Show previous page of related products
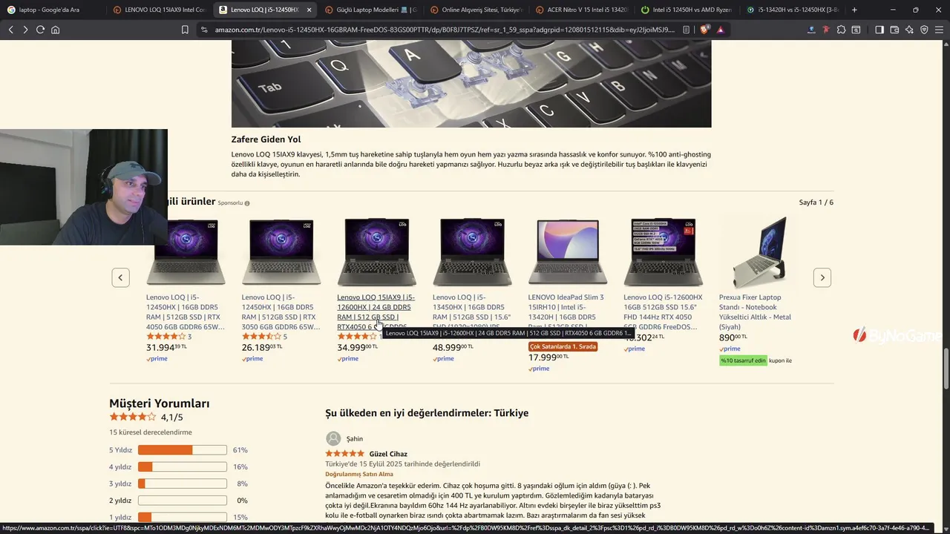The image size is (950, 534). 120,277
